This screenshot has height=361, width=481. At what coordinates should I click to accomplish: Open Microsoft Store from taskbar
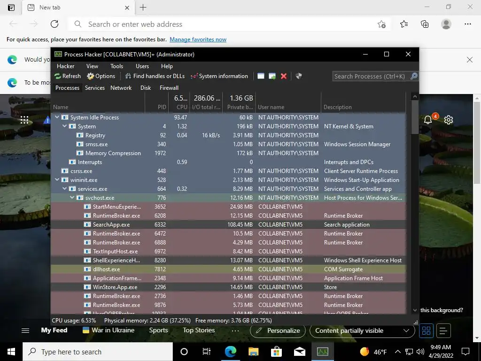click(x=276, y=352)
